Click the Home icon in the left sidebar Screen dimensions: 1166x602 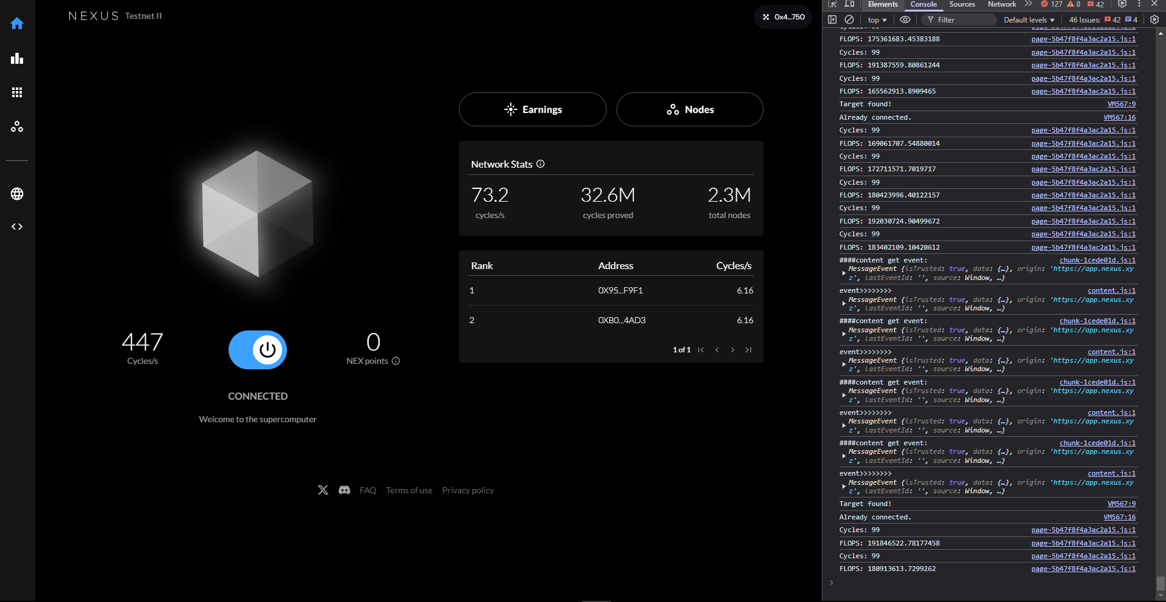pos(17,24)
